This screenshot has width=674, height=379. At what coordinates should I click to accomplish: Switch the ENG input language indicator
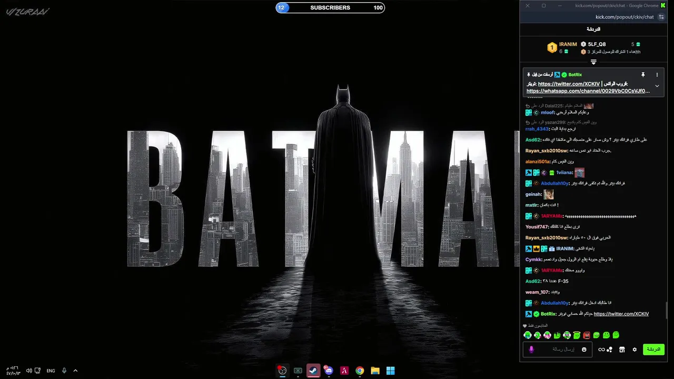[x=51, y=371]
